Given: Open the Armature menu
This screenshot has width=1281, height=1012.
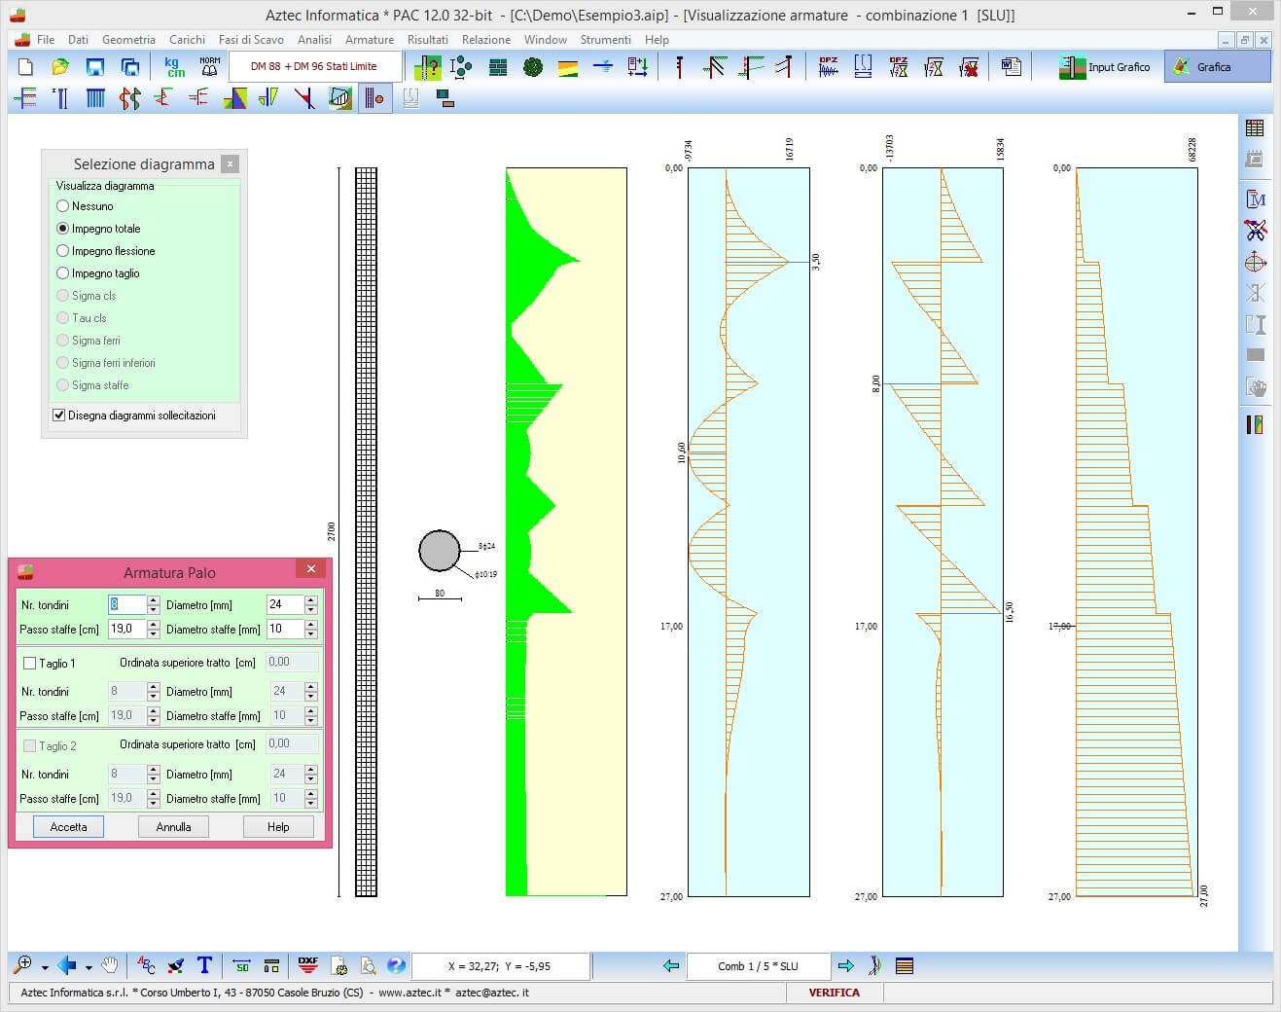Looking at the screenshot, I should pos(369,40).
